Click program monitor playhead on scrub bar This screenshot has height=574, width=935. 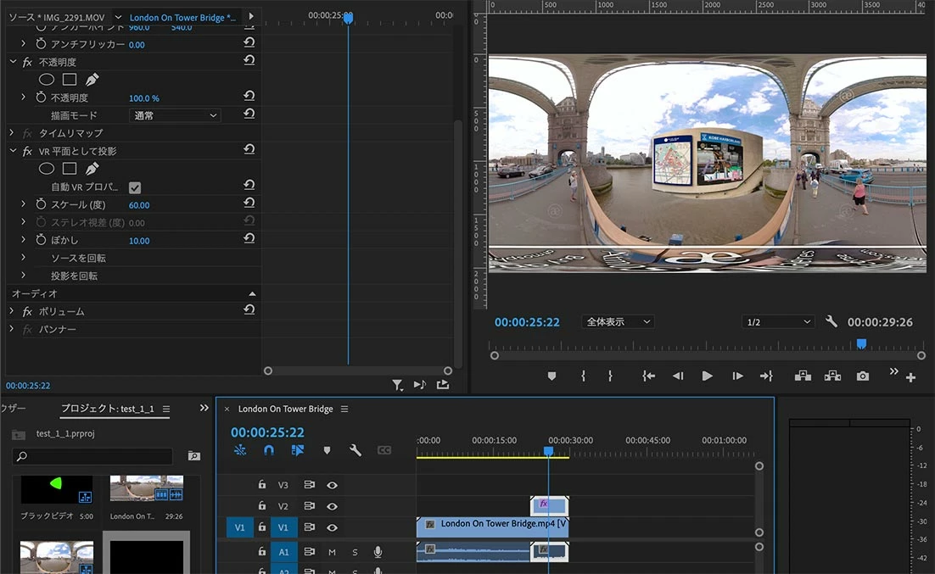pyautogui.click(x=861, y=343)
